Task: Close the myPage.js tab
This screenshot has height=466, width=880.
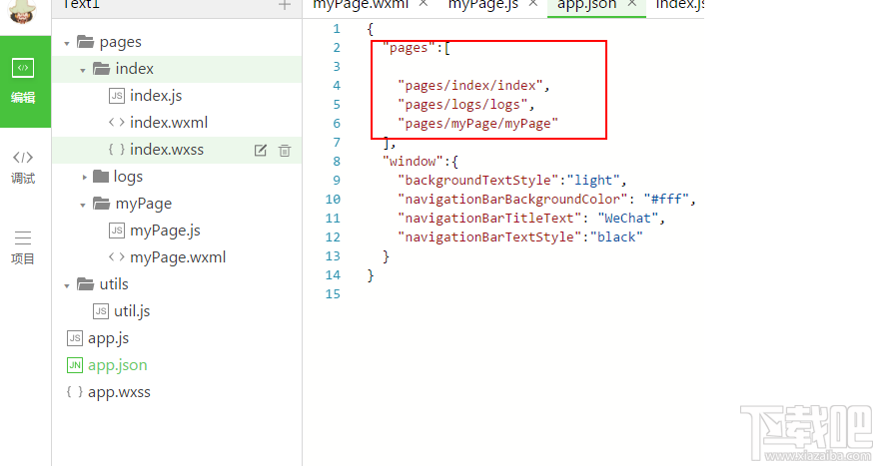Action: click(x=533, y=3)
